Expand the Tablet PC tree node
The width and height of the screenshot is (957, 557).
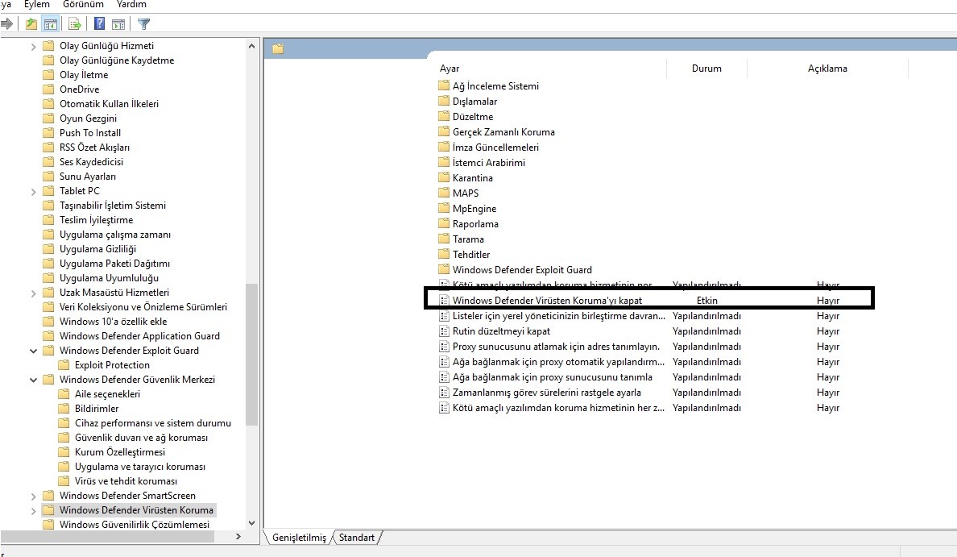coord(34,191)
